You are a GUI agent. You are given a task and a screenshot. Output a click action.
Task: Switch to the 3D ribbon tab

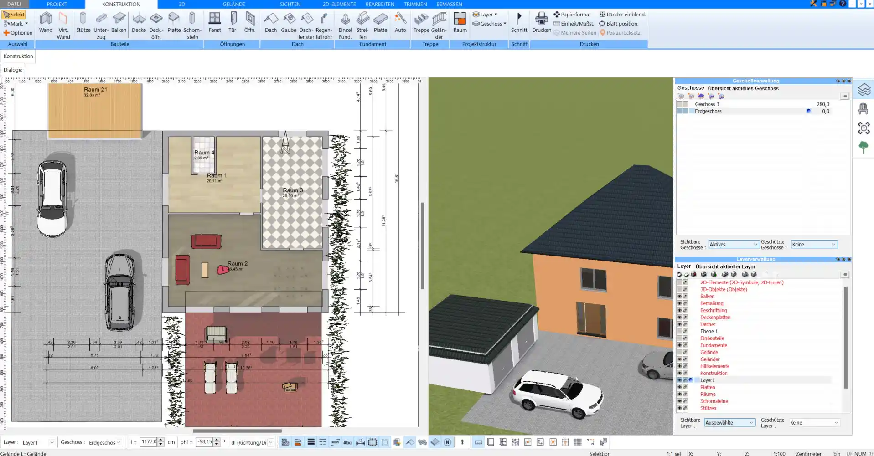(x=181, y=4)
